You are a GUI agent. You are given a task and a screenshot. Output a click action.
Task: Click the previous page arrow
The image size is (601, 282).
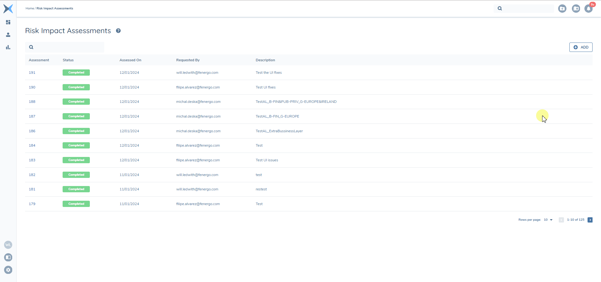(561, 220)
